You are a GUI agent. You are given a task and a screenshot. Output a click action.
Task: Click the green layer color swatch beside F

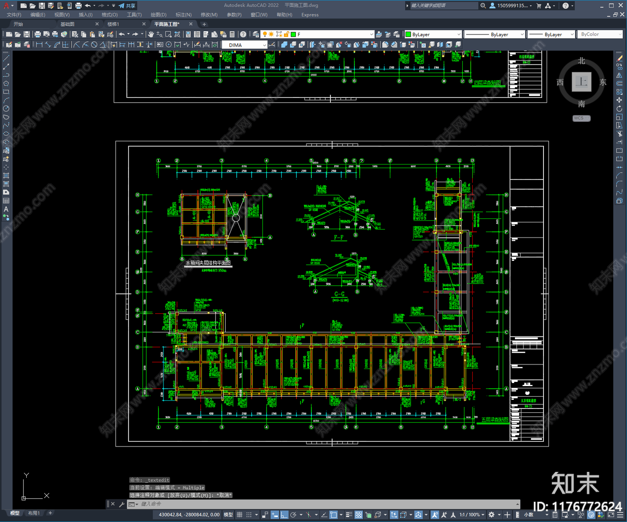point(293,34)
